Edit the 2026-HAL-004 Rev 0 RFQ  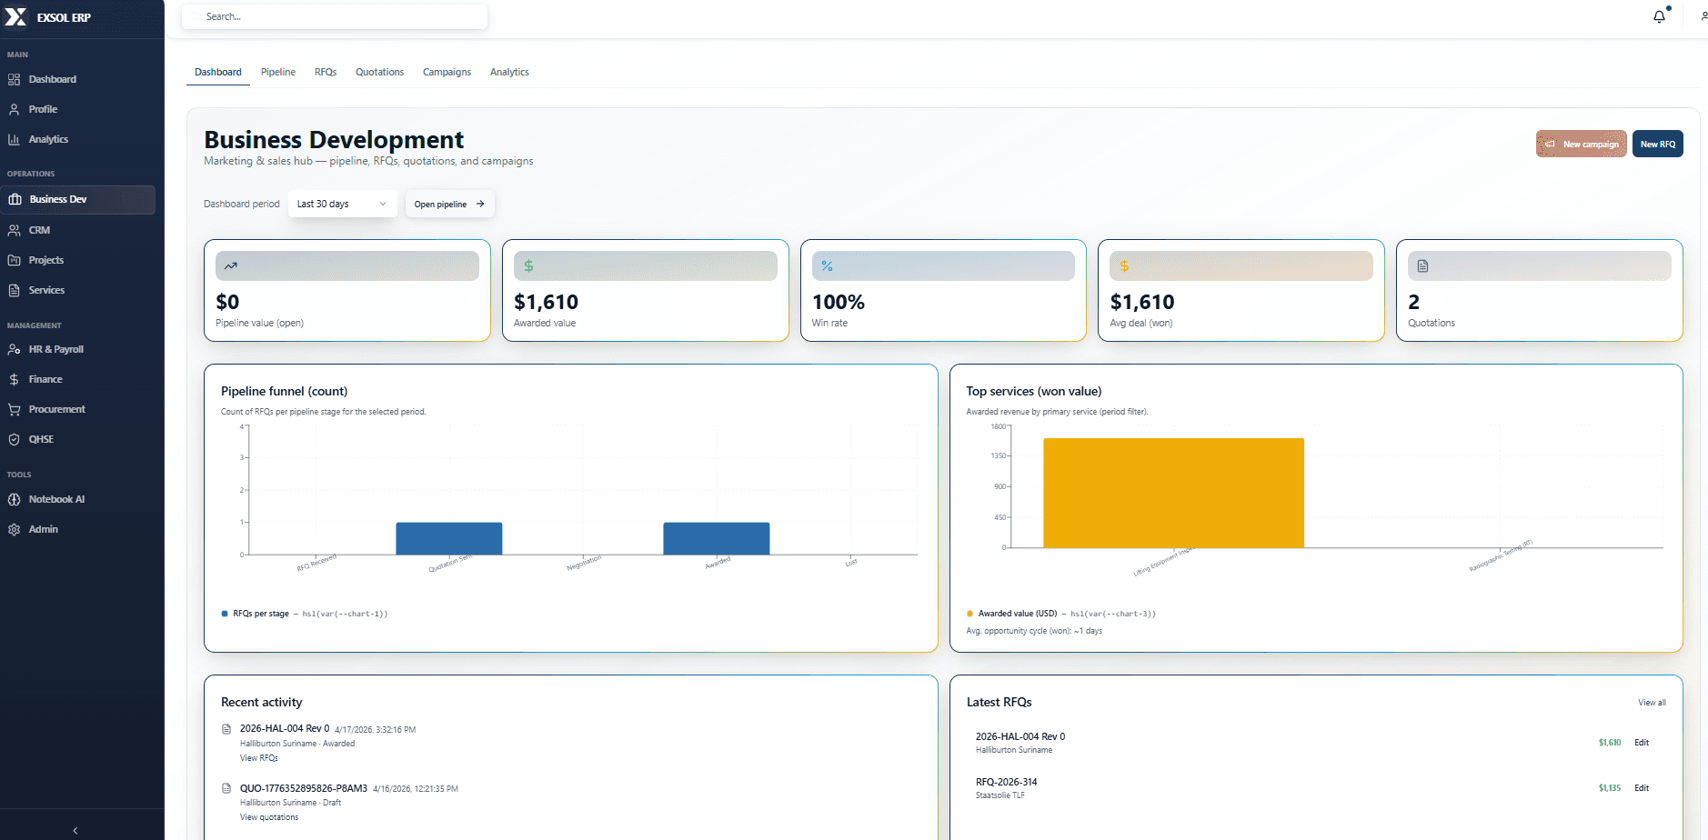coord(1642,743)
